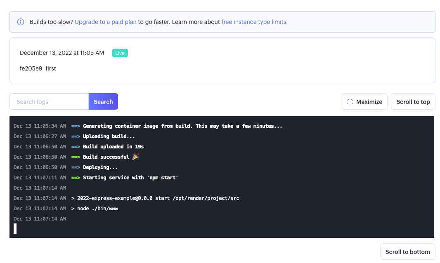Click the party popper emoji after Build successful
440x263 pixels.
(135, 157)
